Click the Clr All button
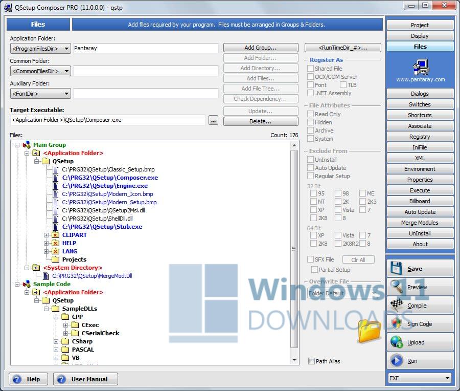460x391 pixels. [x=358, y=259]
